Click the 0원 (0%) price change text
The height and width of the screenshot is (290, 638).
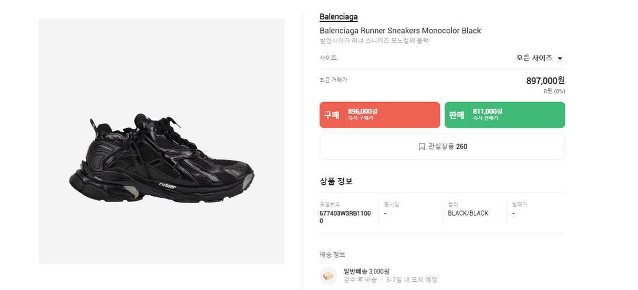point(554,91)
